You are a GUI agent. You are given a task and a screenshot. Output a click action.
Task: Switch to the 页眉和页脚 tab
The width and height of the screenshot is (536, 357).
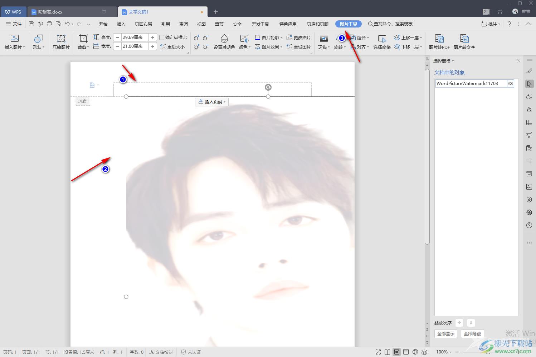[x=317, y=24]
